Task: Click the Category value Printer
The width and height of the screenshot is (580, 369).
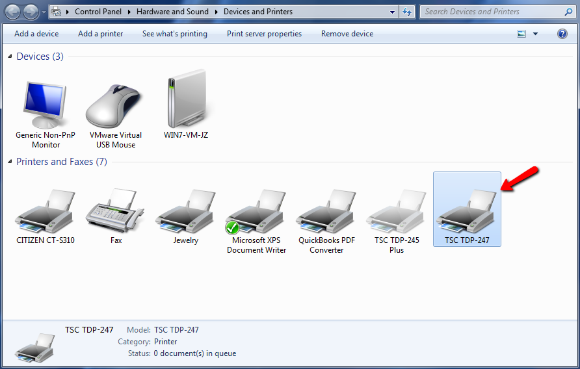Action: pyautogui.click(x=166, y=342)
